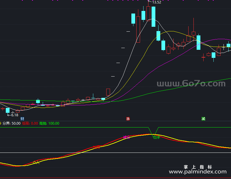Image resolution: width=231 pixels, height=179 pixels.
Task: Open the blue 财 finance event marker
Action: pos(22,119)
